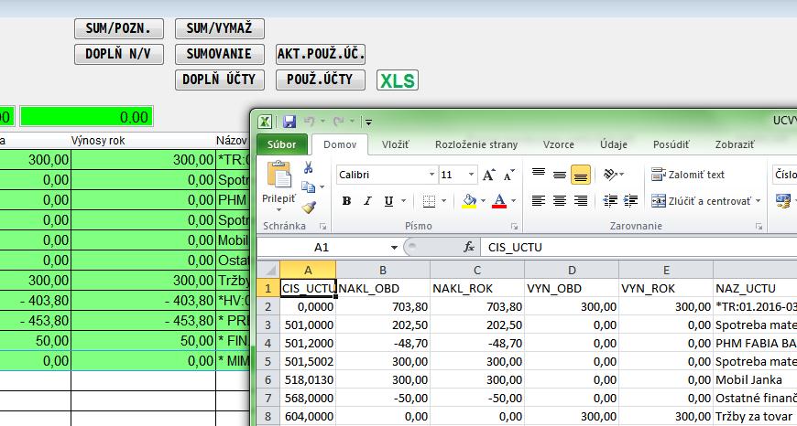Click the SUM/VYMAŽ button

pos(220,28)
